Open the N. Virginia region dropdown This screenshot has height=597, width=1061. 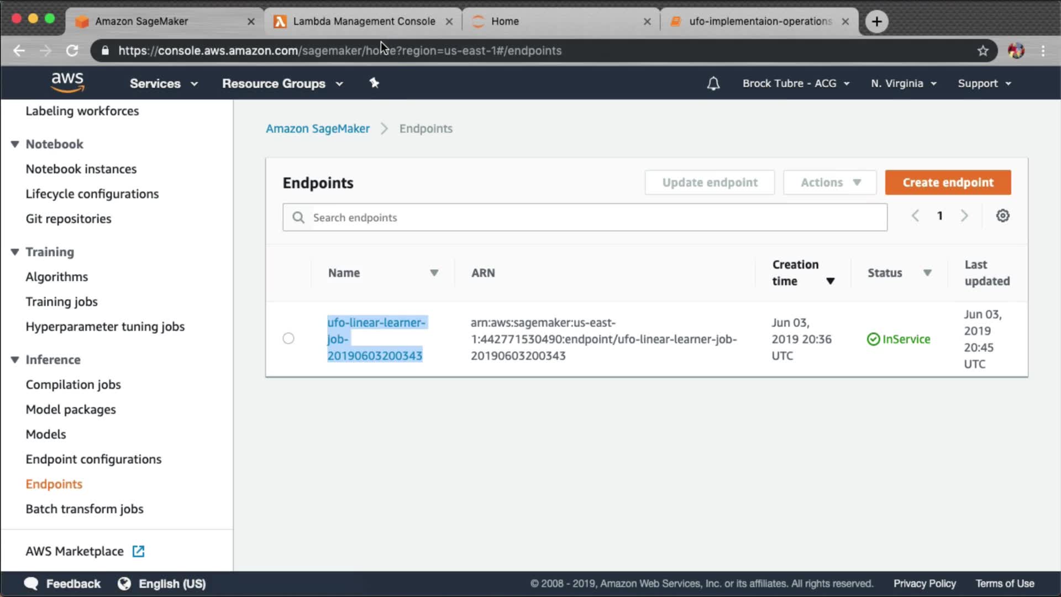coord(904,83)
